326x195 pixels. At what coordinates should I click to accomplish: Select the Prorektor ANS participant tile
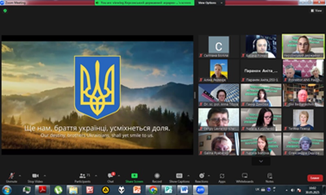303,71
